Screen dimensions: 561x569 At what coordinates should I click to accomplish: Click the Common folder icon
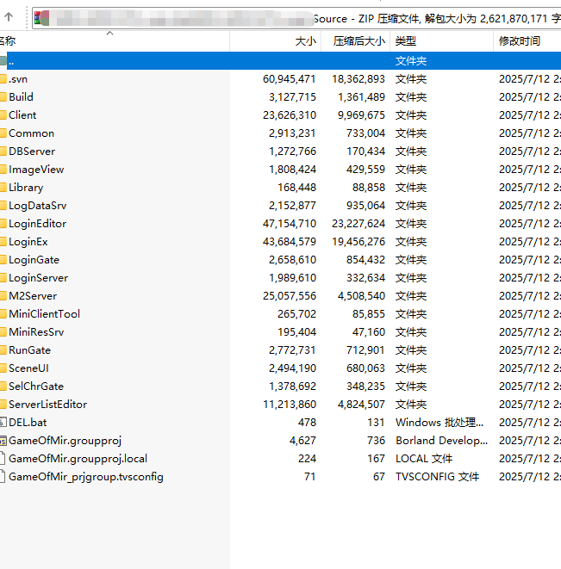coord(3,133)
